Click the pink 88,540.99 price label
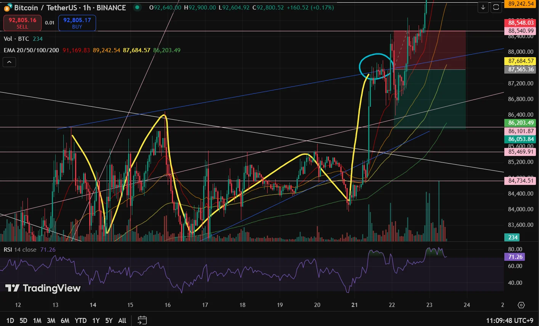The image size is (539, 326). point(521,31)
